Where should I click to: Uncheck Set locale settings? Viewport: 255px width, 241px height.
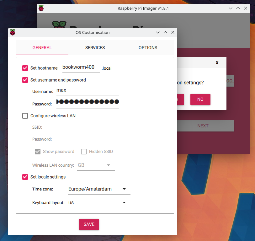25,177
